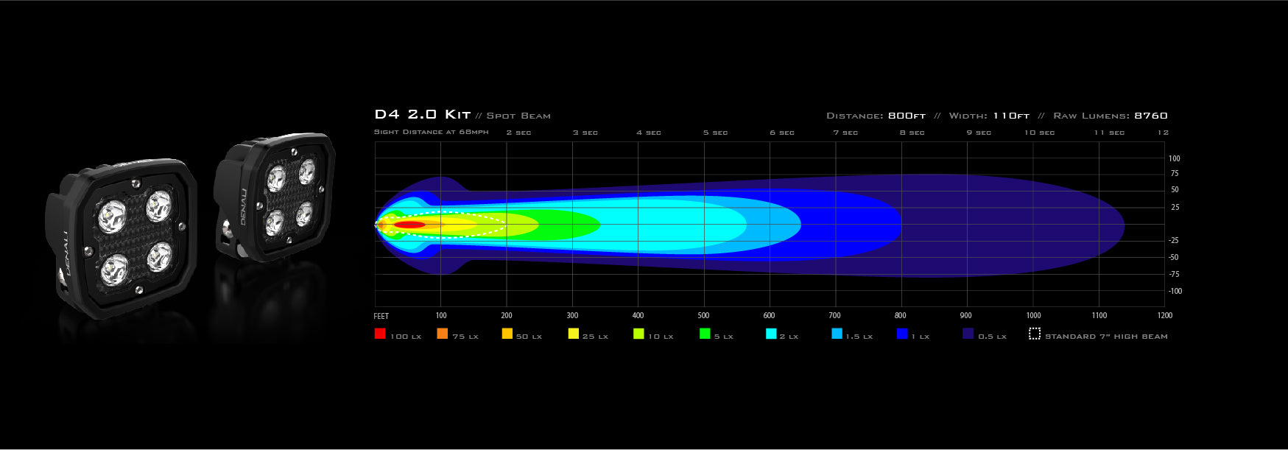Click the red hotspot in the beam center
This screenshot has width=1288, height=450.
point(409,225)
